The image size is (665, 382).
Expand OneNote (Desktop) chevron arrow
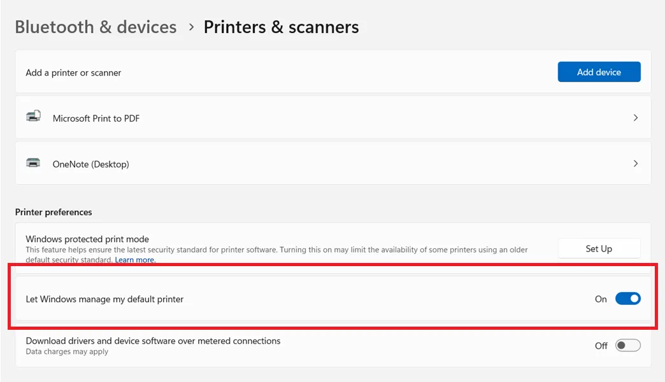click(635, 164)
